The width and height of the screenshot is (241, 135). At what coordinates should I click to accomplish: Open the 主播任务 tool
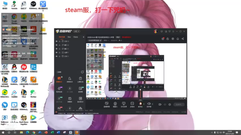(80, 79)
